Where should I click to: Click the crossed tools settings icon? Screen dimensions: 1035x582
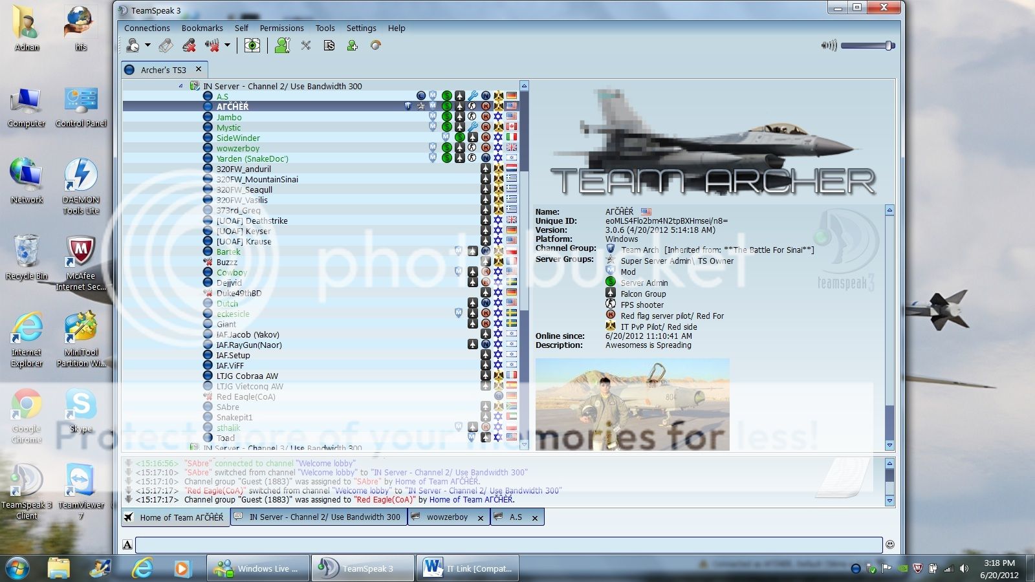pyautogui.click(x=306, y=45)
